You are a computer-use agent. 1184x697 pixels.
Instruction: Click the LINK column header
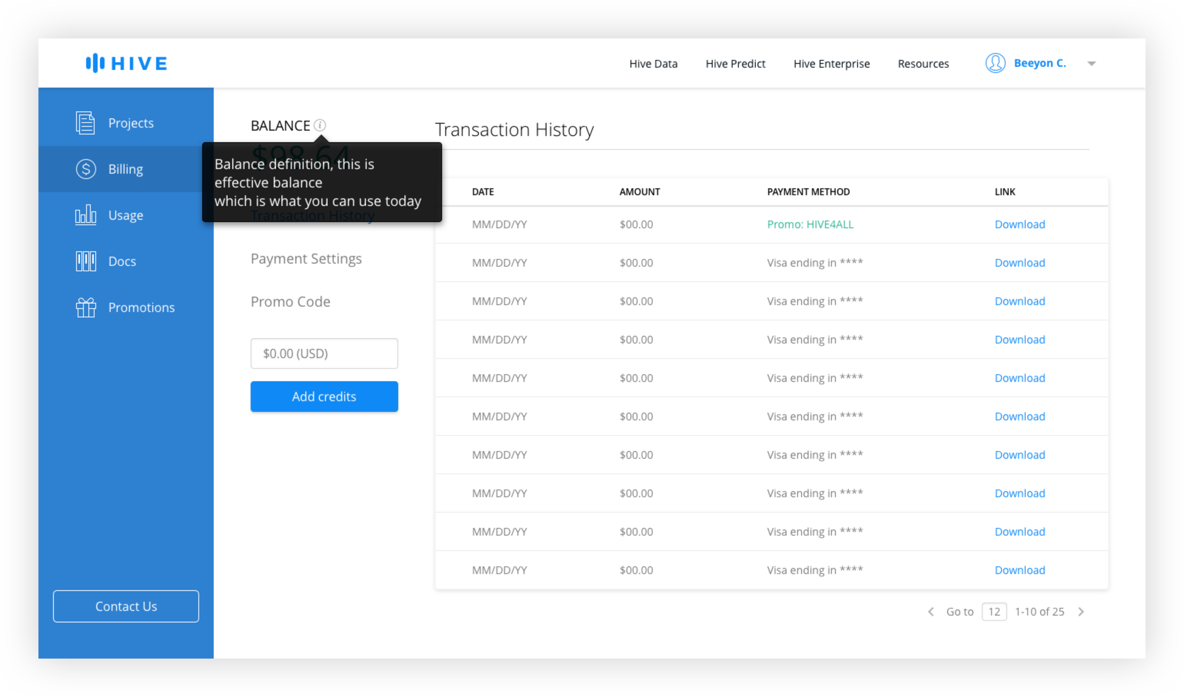pos(1005,192)
